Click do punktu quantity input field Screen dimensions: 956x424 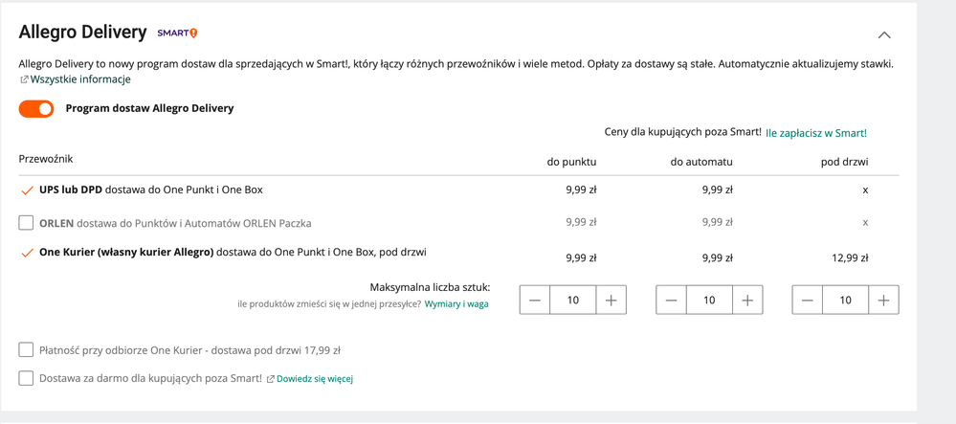tap(573, 301)
